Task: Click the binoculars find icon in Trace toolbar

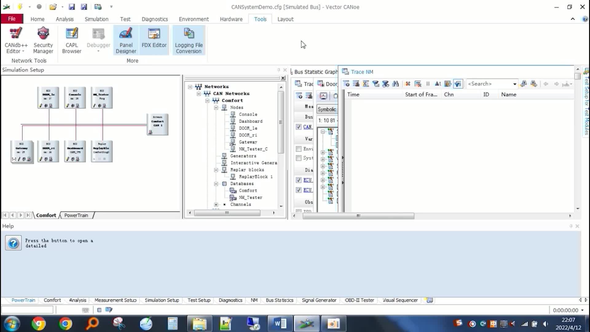Action: click(x=395, y=84)
